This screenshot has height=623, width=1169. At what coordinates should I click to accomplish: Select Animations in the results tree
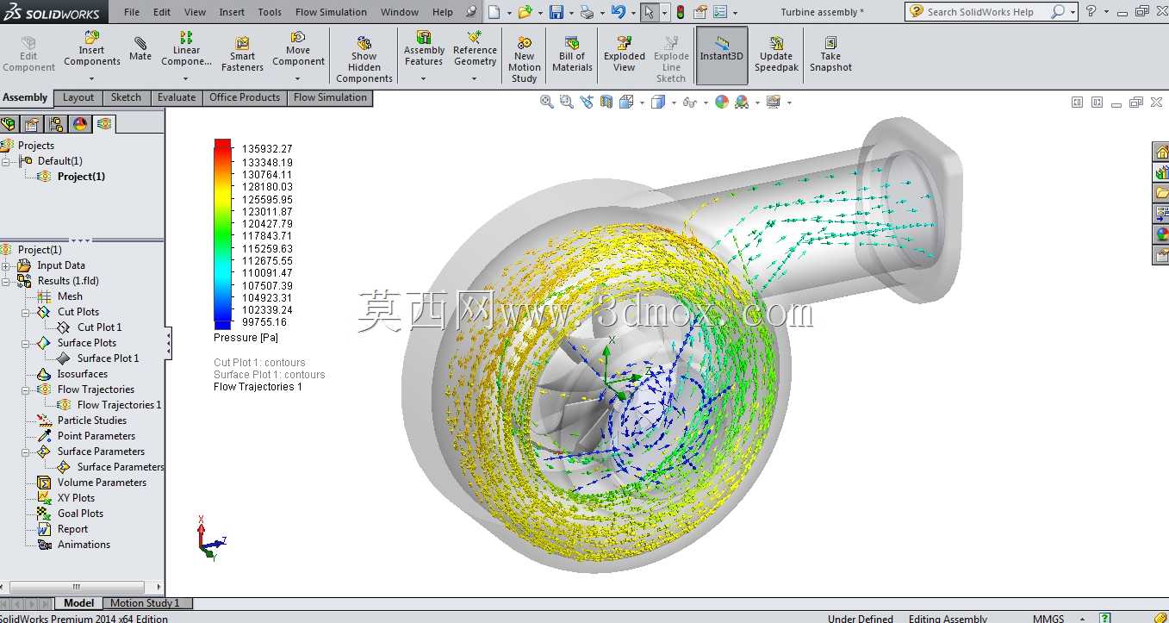[84, 545]
